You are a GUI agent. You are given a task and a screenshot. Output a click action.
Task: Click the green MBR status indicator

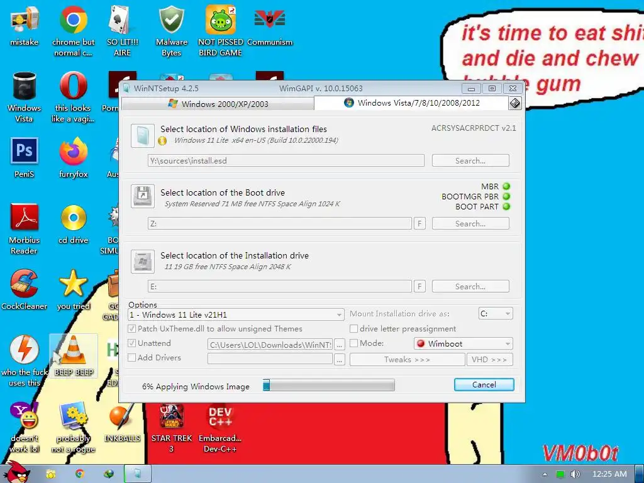coord(506,186)
